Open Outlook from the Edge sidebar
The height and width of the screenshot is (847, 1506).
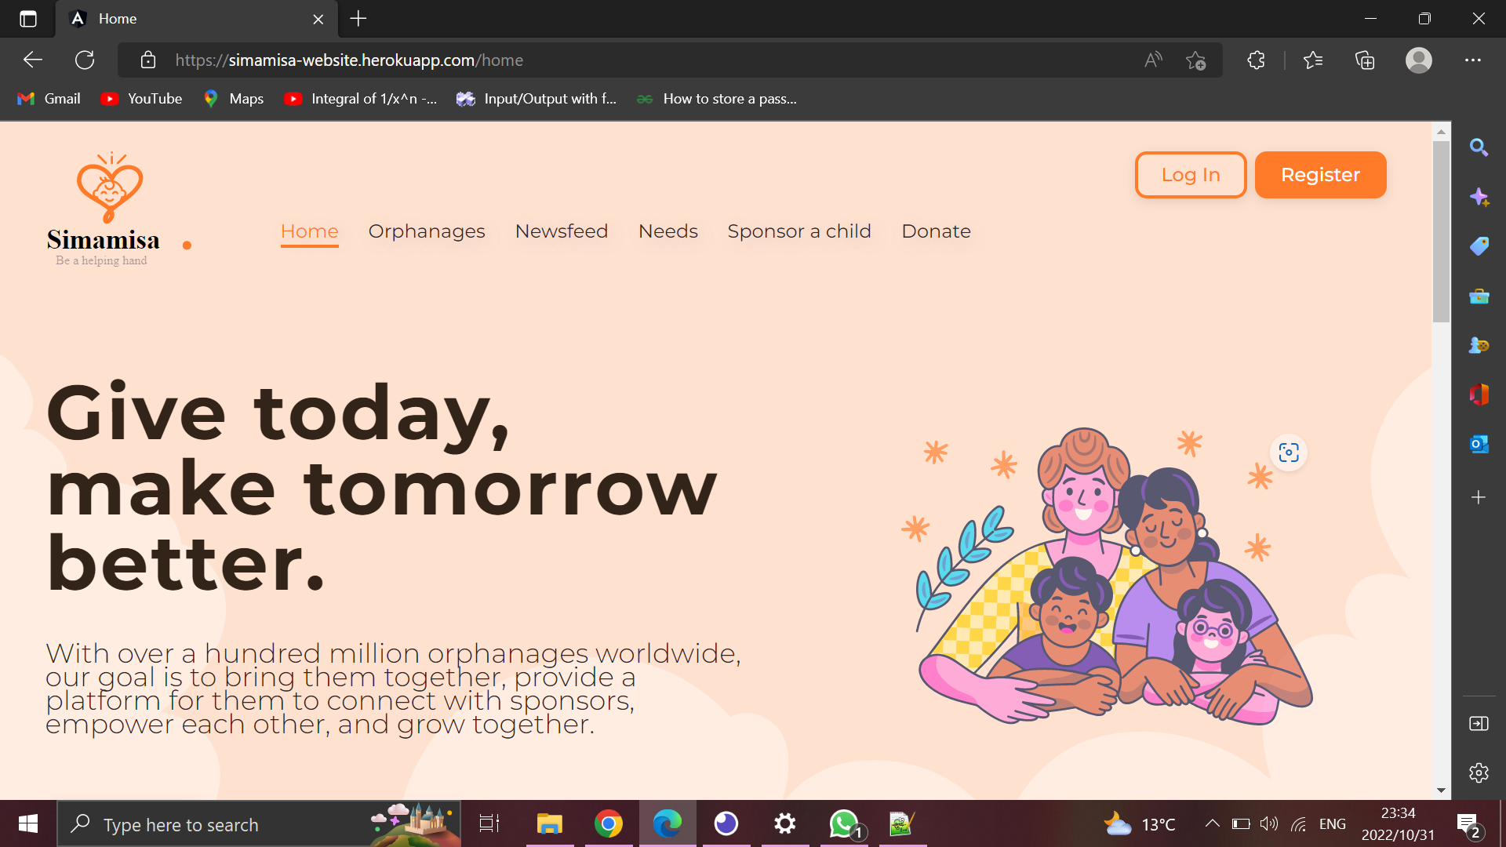pos(1479,444)
